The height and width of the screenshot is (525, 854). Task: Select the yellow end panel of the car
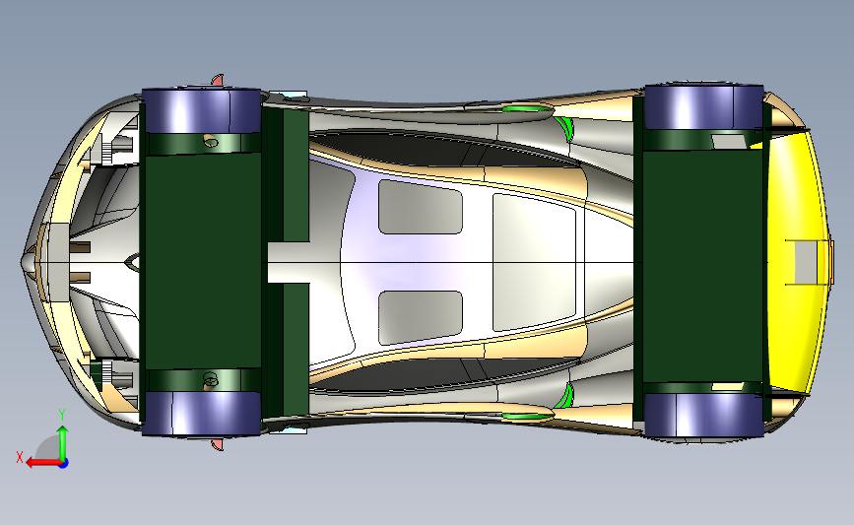click(x=797, y=261)
